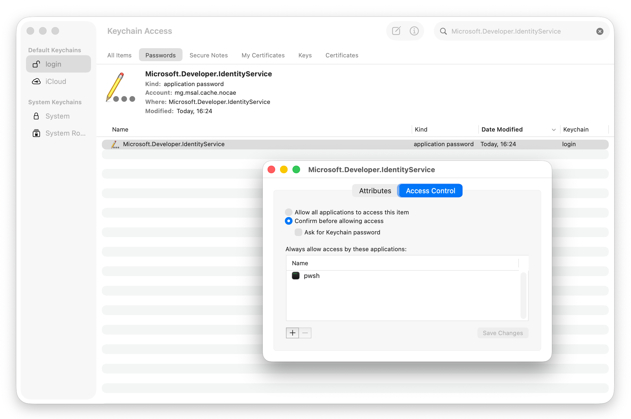The image size is (631, 419).
Task: Select the login keychain unlocked padlock icon
Action: coord(36,64)
